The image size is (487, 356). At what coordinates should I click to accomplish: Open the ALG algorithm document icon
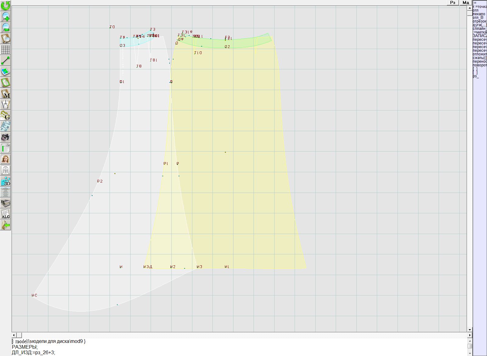tap(5, 214)
